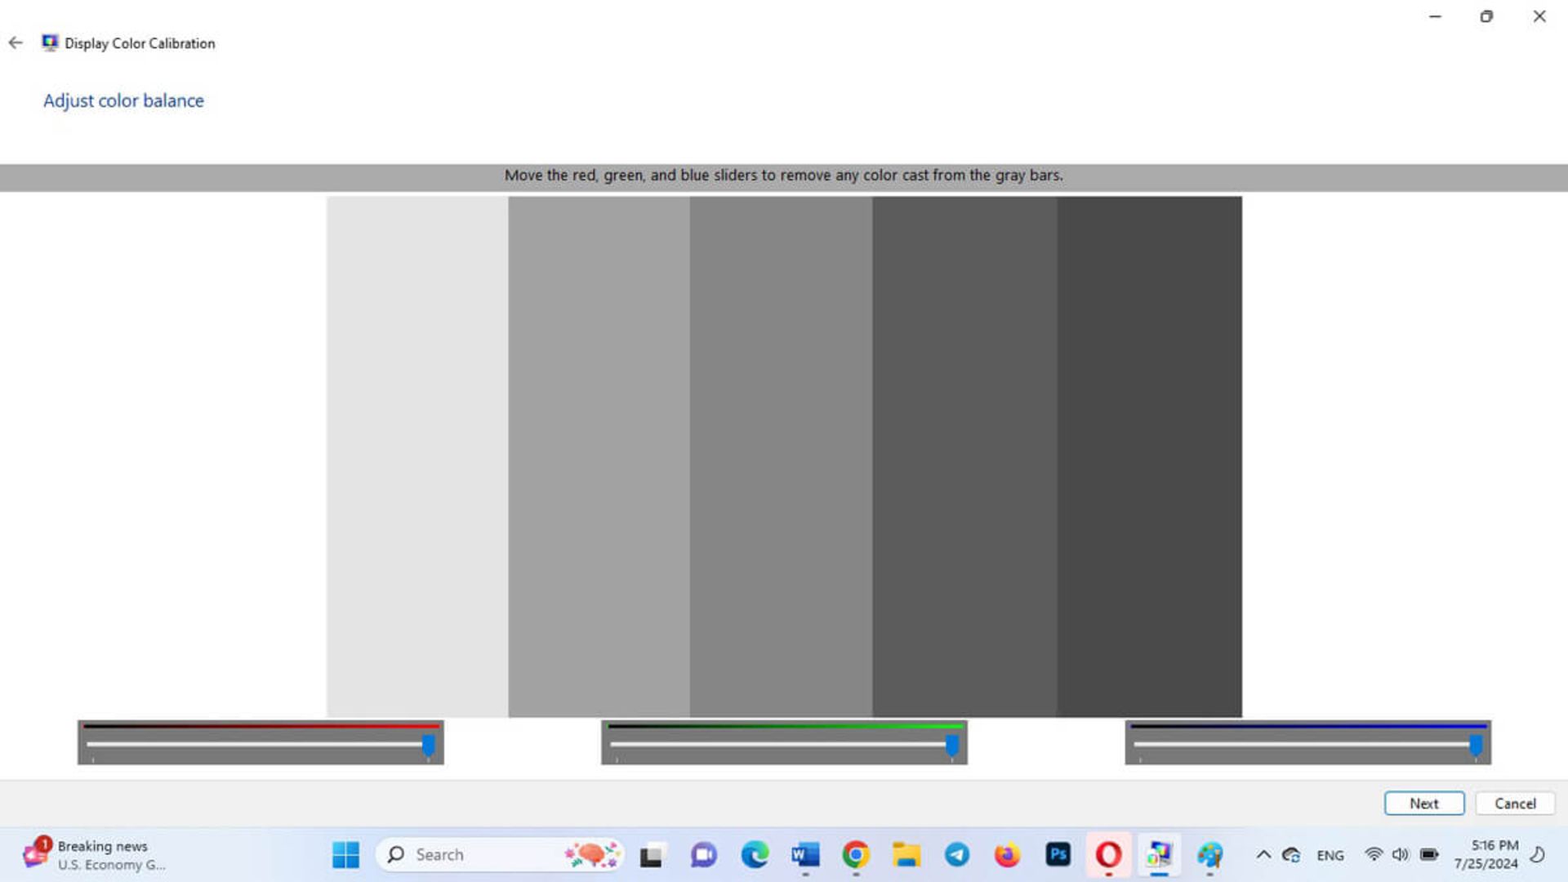The height and width of the screenshot is (882, 1568).
Task: Click the Cancel button to exit
Action: 1515,802
